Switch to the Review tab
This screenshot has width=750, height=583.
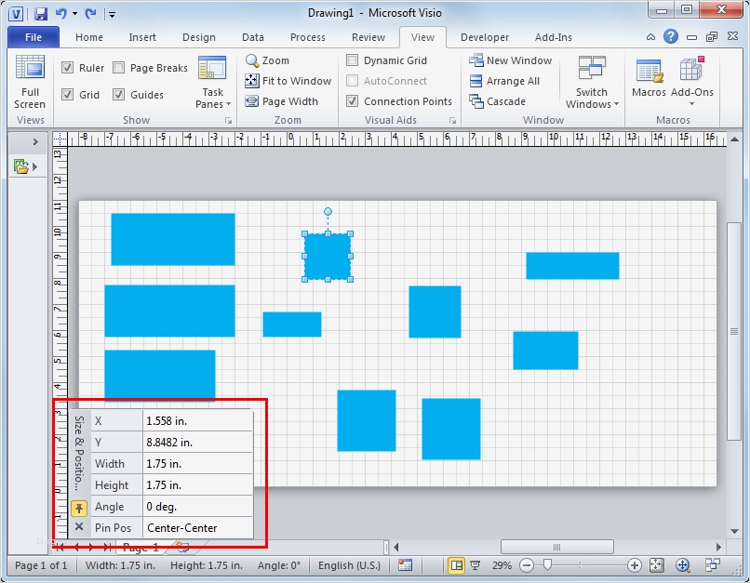[368, 37]
